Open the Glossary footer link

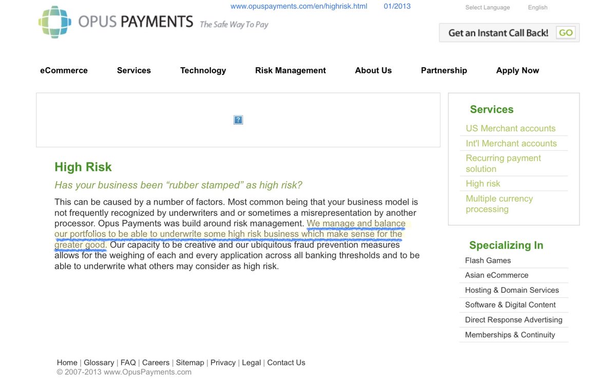(x=100, y=363)
